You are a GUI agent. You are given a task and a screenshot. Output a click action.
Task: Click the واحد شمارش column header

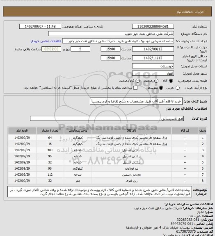click(78, 131)
